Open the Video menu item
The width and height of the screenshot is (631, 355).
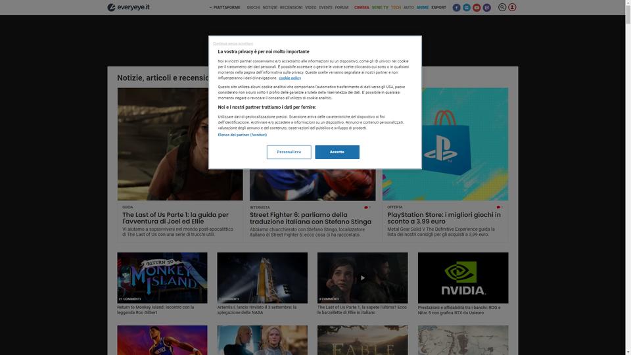tap(311, 8)
